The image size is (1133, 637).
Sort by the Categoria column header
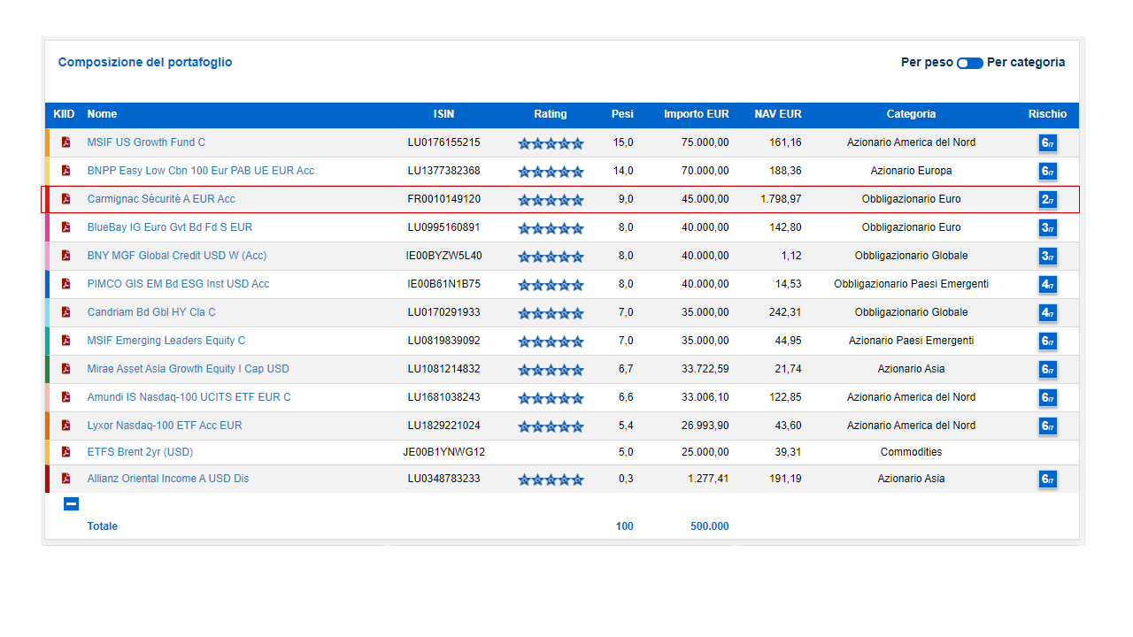[911, 114]
